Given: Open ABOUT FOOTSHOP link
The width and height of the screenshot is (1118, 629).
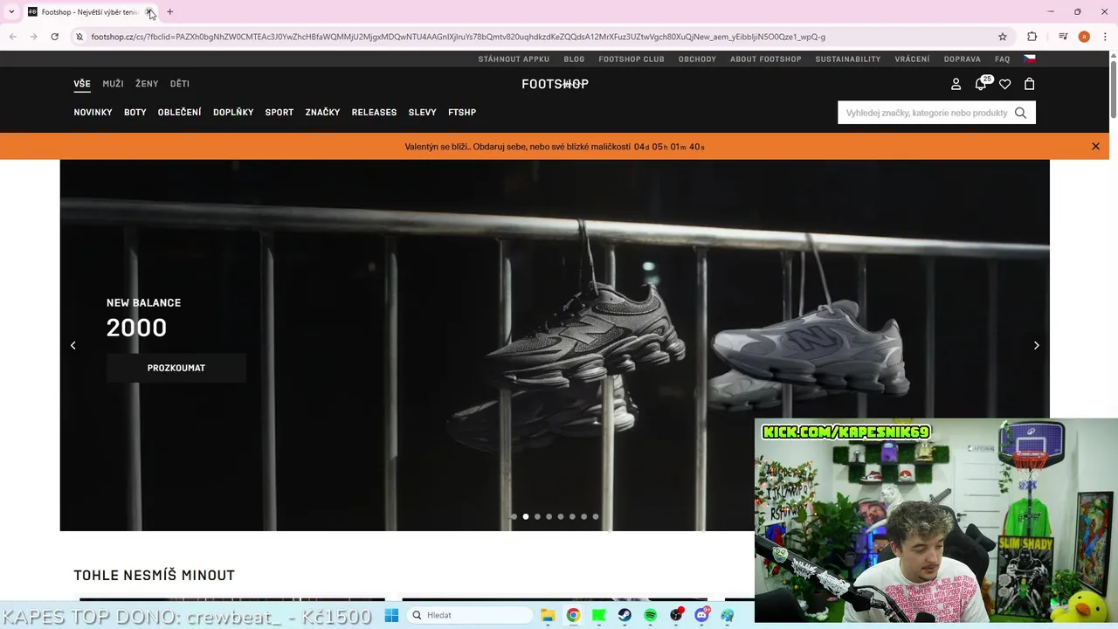Looking at the screenshot, I should (x=766, y=59).
